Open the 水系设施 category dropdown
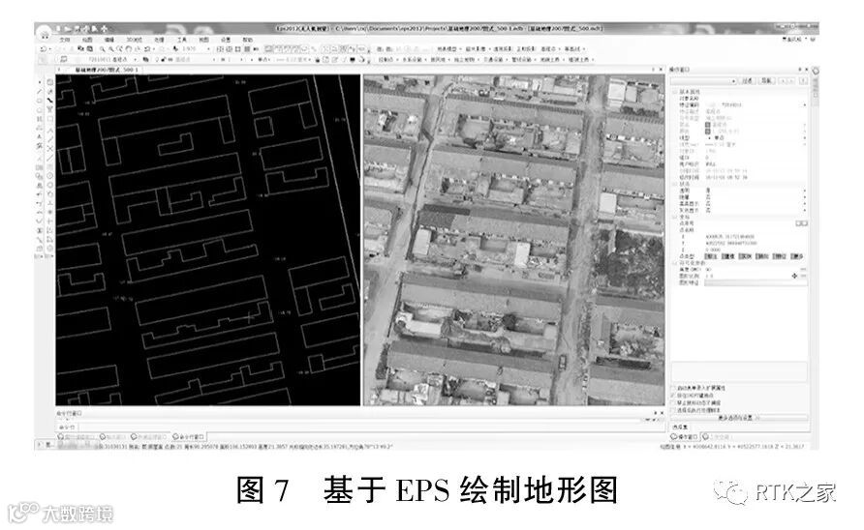864x530 pixels. [414, 59]
